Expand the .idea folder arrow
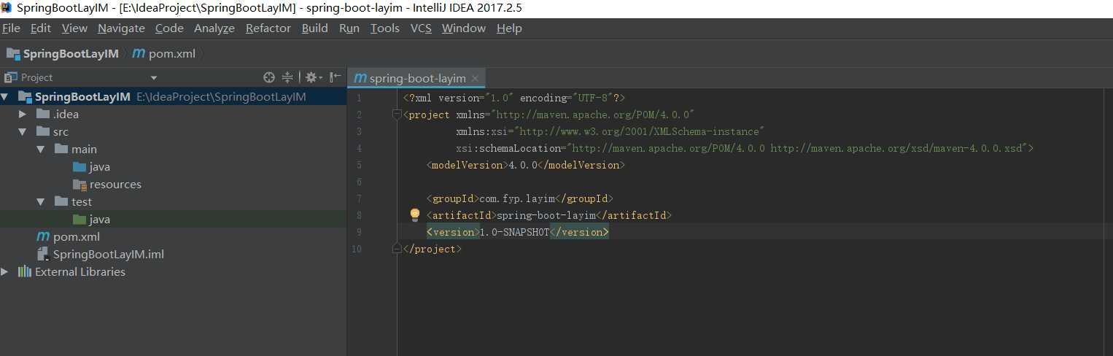Image resolution: width=1113 pixels, height=356 pixels. point(23,114)
